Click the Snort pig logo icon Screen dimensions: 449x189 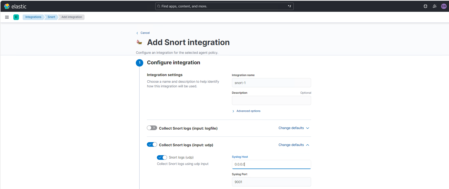pyautogui.click(x=139, y=42)
